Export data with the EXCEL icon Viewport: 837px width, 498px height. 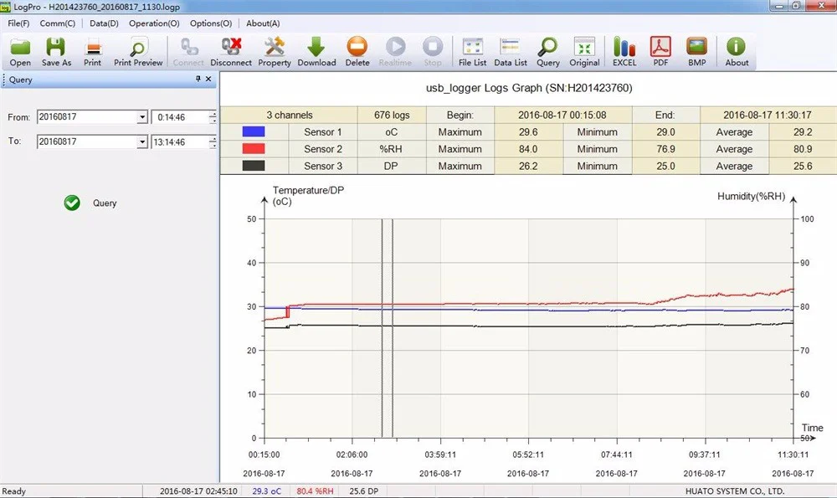click(624, 51)
